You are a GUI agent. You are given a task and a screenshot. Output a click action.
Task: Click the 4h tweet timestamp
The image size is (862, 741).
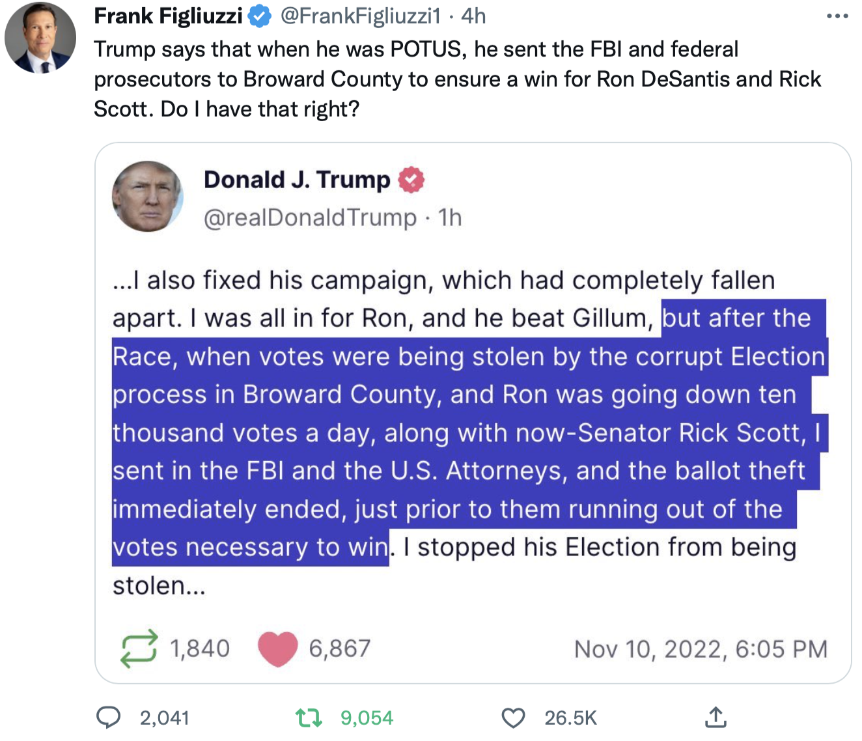pyautogui.click(x=473, y=16)
